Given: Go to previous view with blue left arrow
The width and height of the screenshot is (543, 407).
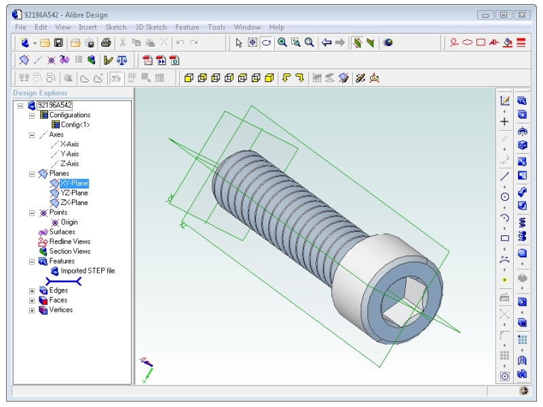Looking at the screenshot, I should click(326, 43).
